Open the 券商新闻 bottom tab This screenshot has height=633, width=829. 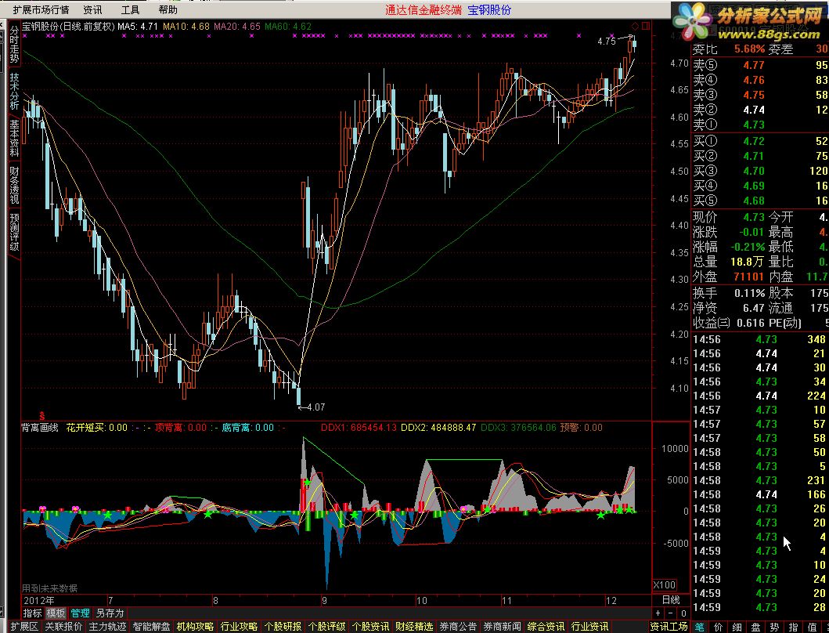click(503, 627)
